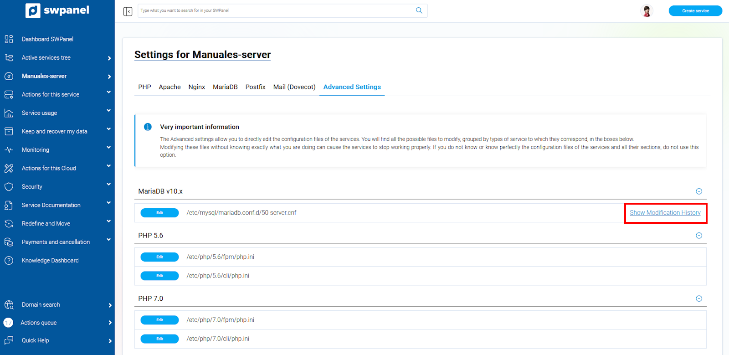Click the sidebar collapse icon
The width and height of the screenshot is (729, 355).
click(128, 11)
